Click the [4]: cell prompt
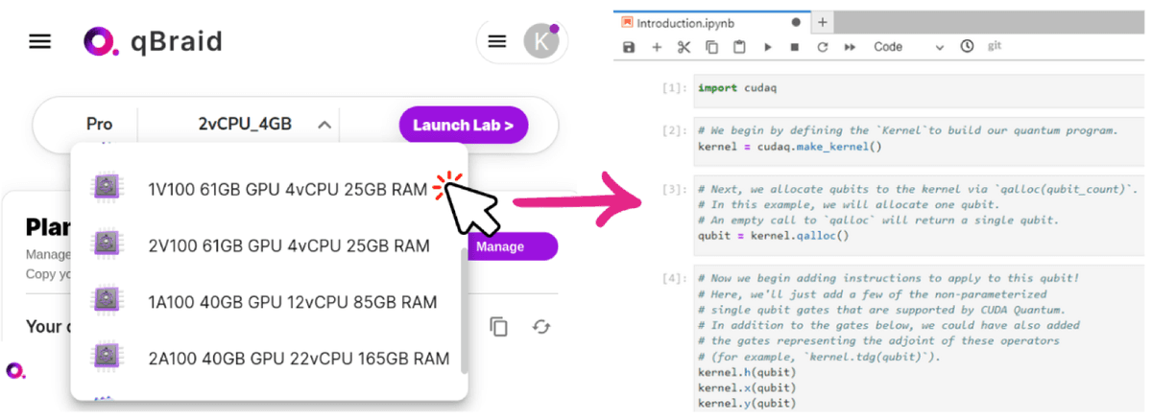 pos(674,278)
